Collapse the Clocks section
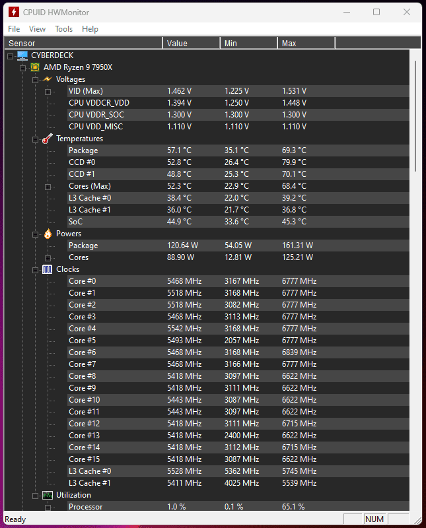Screen dimensions: 426x528 (x=35, y=270)
